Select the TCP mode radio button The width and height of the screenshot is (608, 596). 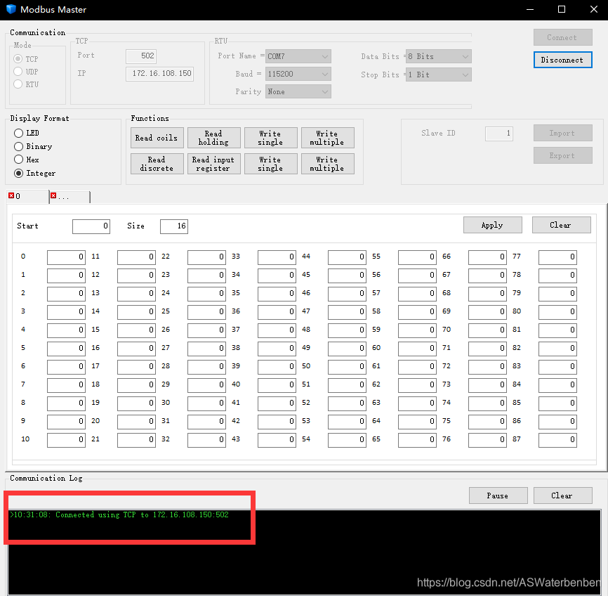click(18, 58)
